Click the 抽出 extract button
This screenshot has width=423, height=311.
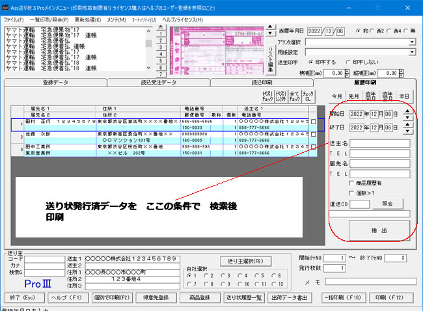click(379, 230)
